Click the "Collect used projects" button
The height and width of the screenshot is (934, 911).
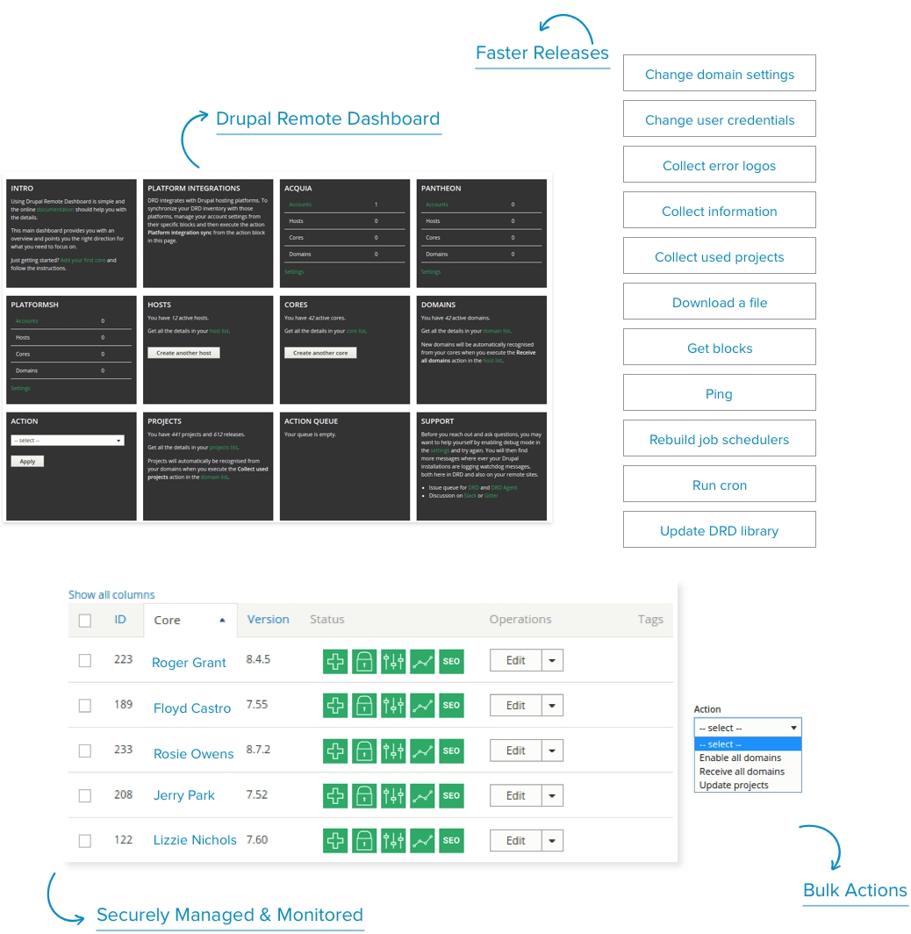720,256
